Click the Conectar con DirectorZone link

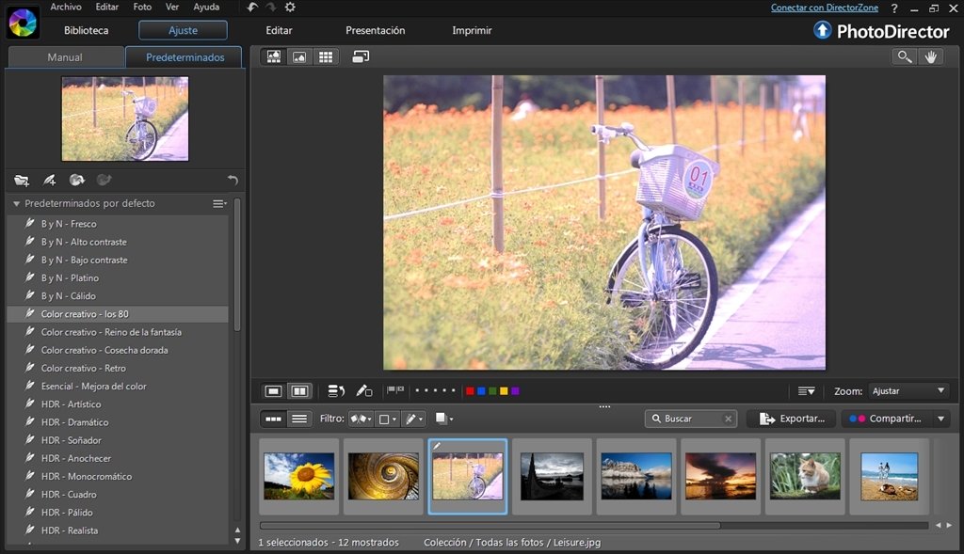[825, 8]
